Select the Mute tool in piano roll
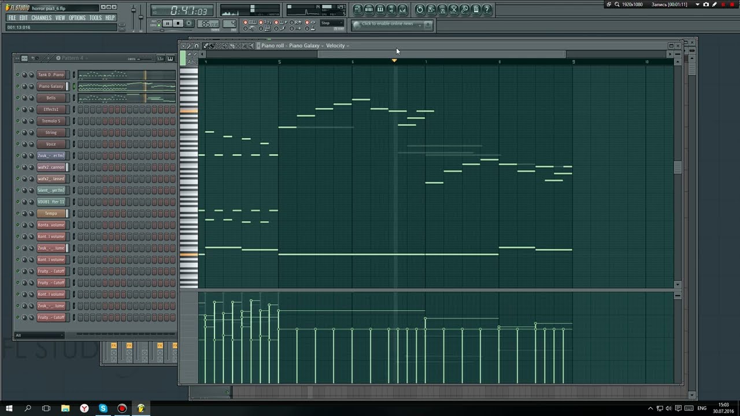This screenshot has width=740, height=416. point(225,46)
